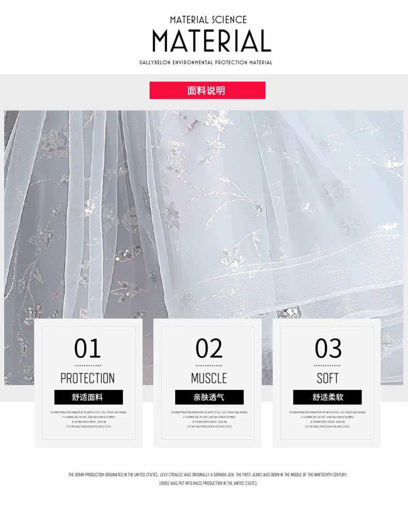Click the dotted divider under 01
This screenshot has width=408, height=507.
click(88, 366)
